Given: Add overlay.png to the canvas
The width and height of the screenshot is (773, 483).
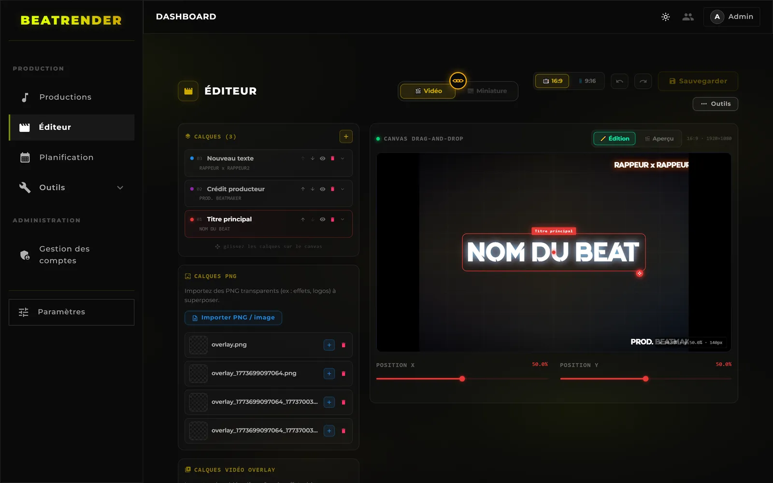Looking at the screenshot, I should [x=329, y=345].
